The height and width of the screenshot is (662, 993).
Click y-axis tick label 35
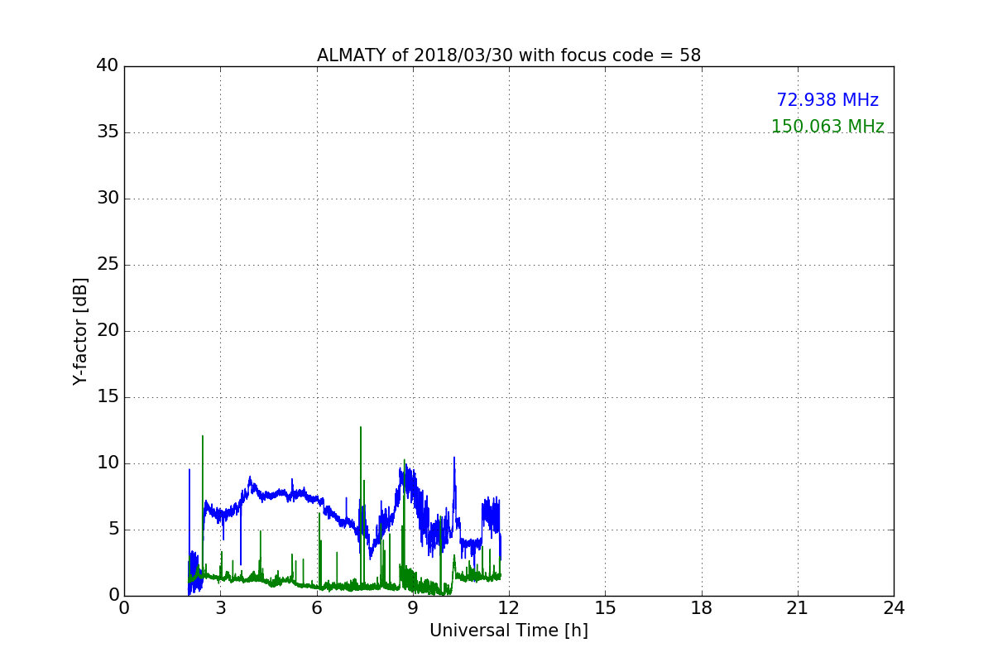click(x=108, y=132)
